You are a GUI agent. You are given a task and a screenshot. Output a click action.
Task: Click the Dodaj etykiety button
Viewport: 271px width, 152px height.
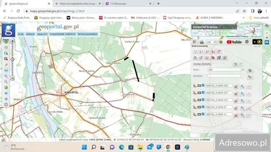(x=202, y=64)
